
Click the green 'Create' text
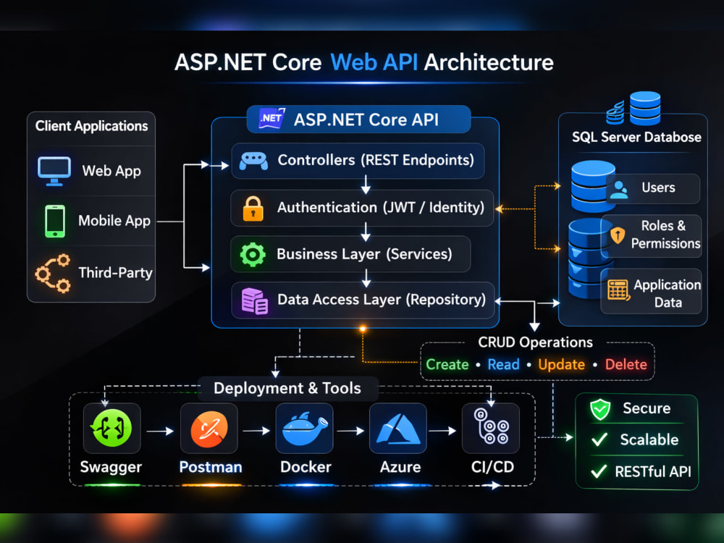pos(447,364)
